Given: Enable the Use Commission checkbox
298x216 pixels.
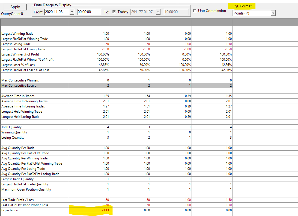Looking at the screenshot, I should tap(195, 11).
